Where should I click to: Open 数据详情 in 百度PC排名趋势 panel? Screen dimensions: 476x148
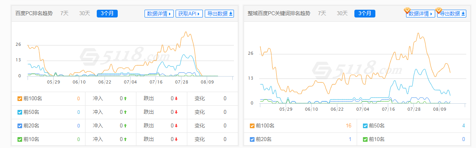(x=159, y=14)
